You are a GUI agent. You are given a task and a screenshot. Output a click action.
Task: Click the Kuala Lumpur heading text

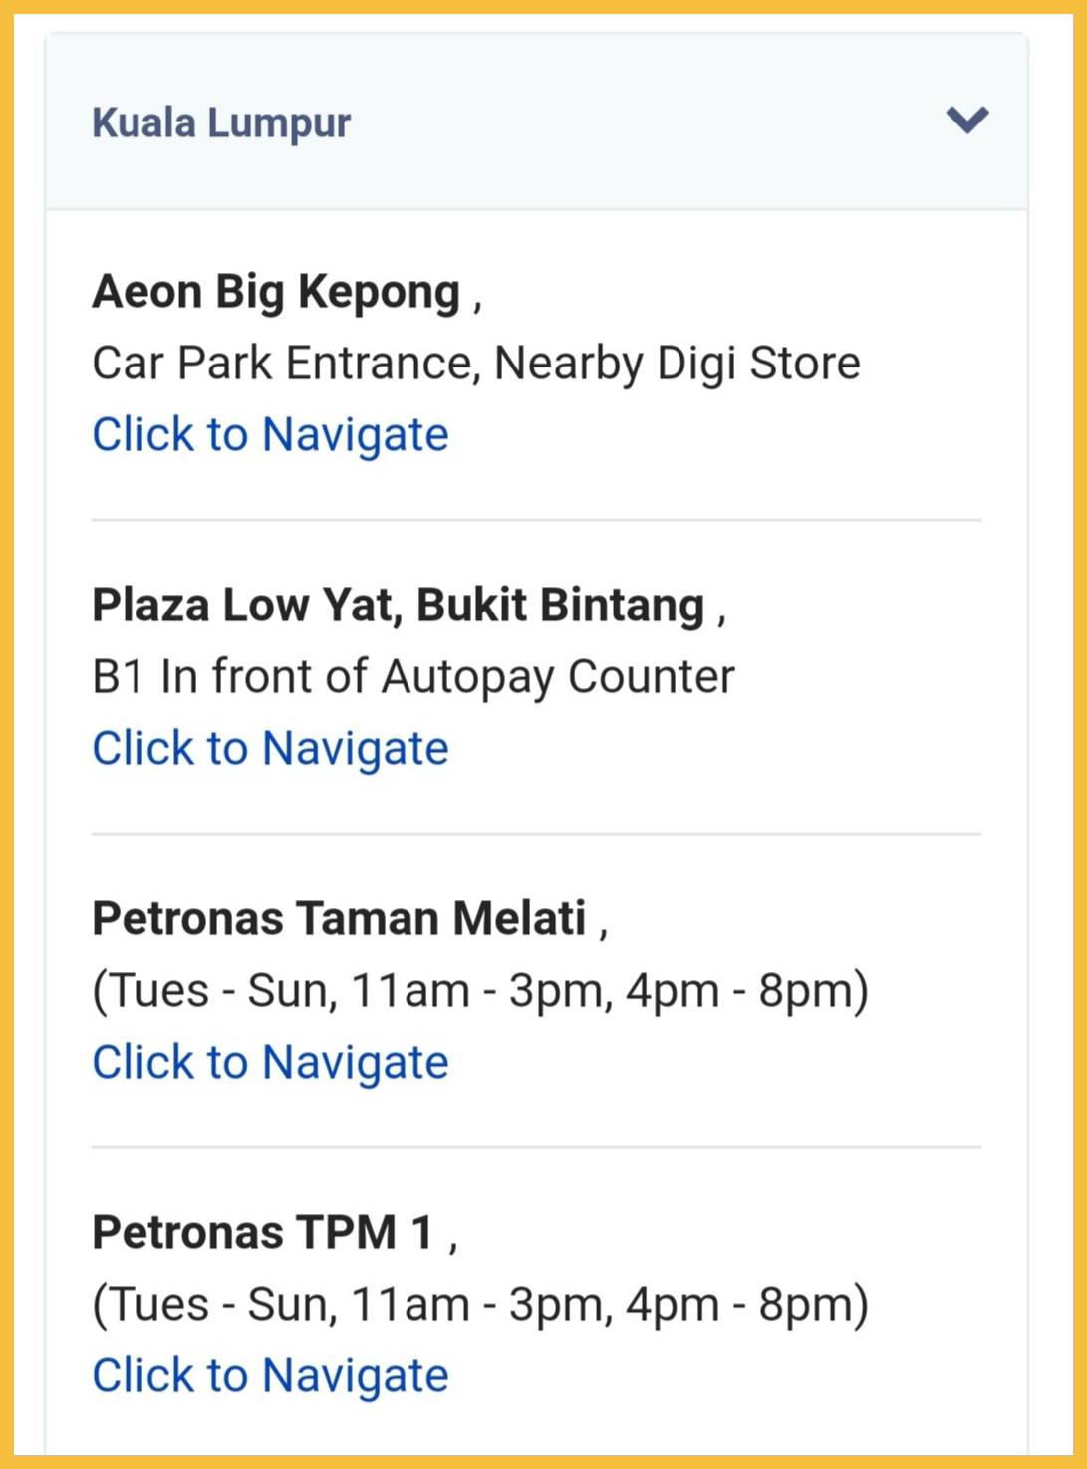[x=221, y=123]
